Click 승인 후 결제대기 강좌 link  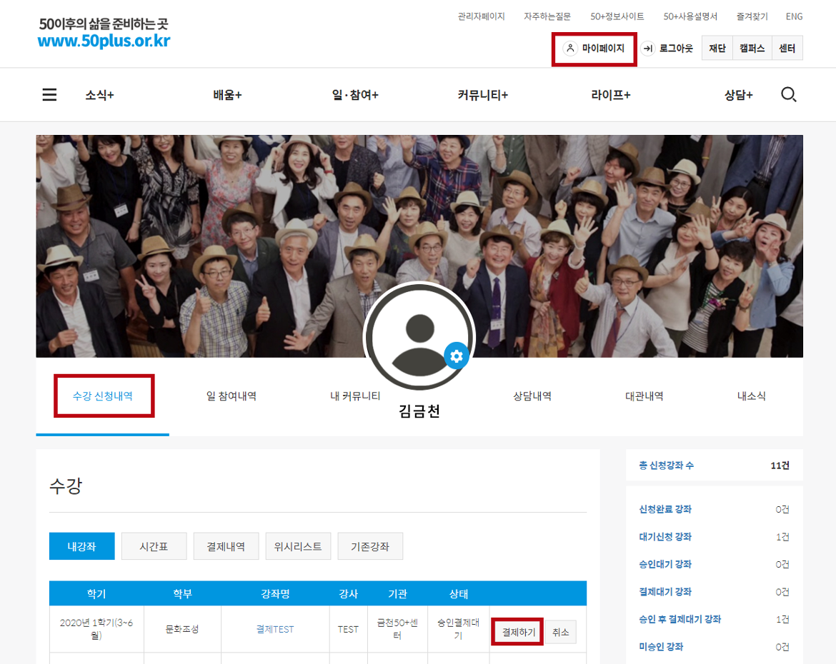point(680,619)
